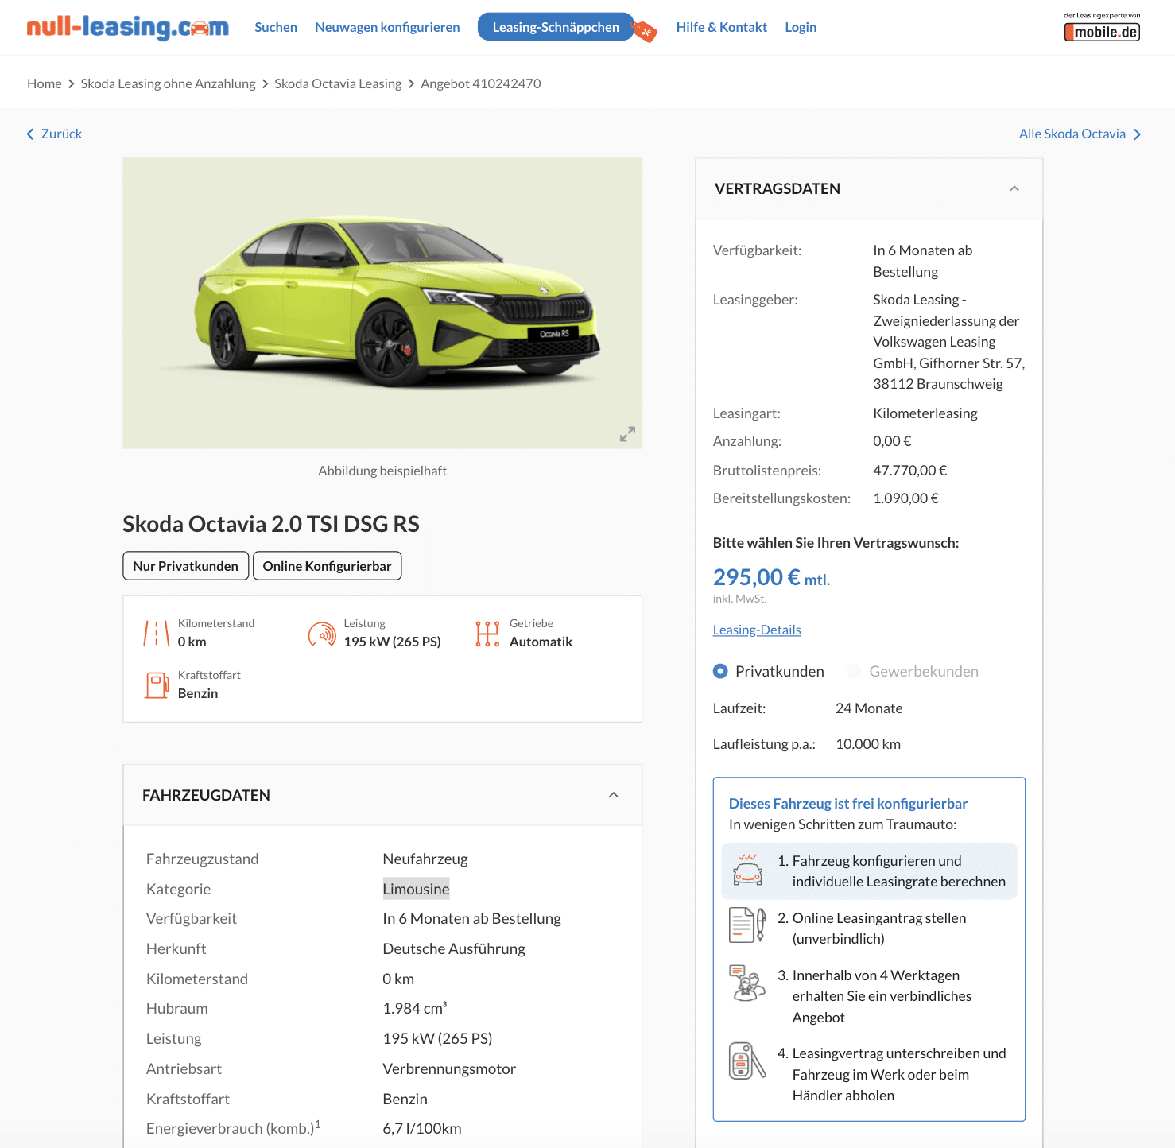
Task: Click the orange discount tag icon
Action: (x=645, y=32)
